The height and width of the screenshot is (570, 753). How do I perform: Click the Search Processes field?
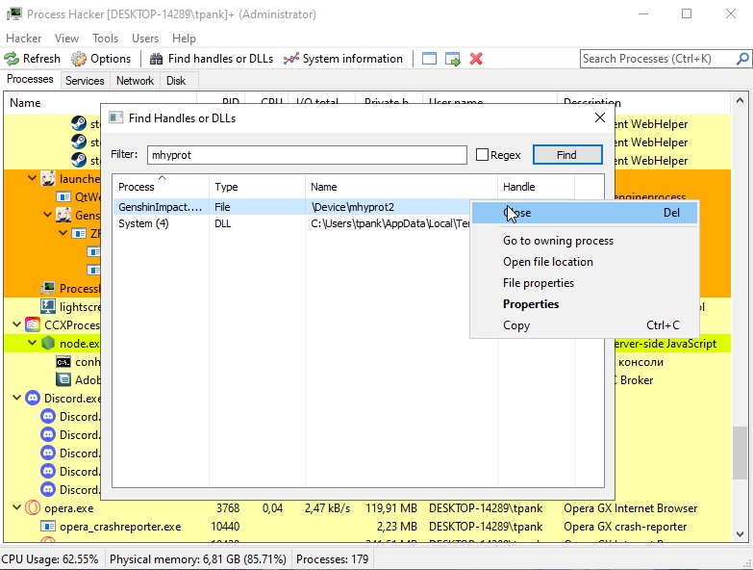[x=658, y=59]
